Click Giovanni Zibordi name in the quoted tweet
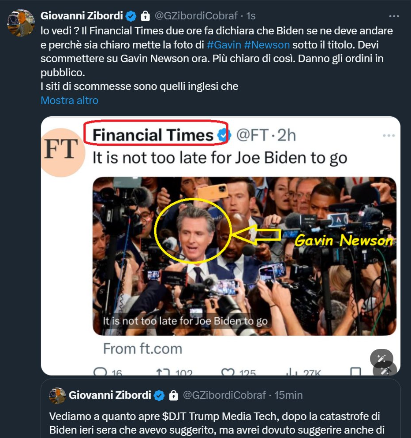Screen dimensions: 411x438 (110, 395)
